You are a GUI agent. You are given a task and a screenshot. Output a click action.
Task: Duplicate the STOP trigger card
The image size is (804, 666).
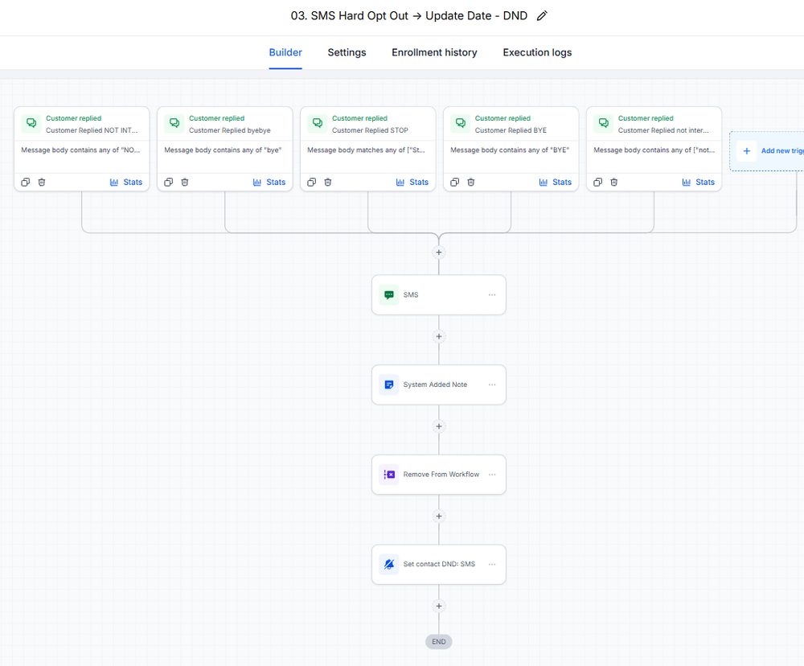pos(312,182)
